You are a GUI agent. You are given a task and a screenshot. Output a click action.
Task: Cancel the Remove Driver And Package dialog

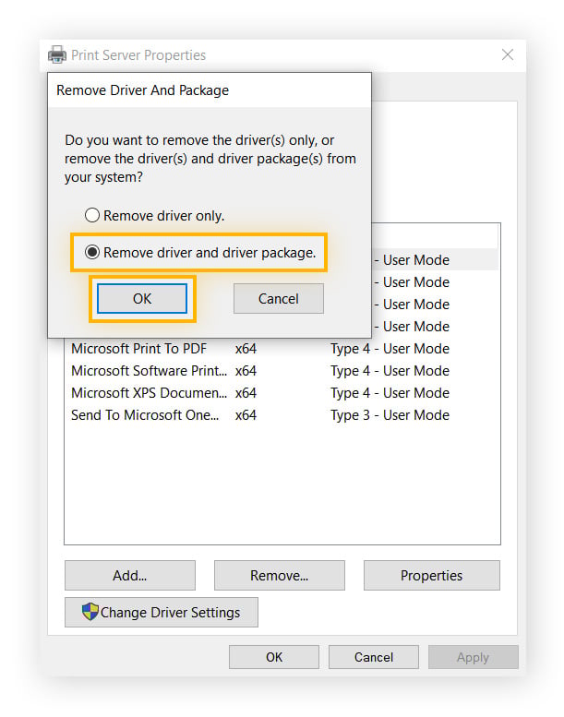(278, 298)
